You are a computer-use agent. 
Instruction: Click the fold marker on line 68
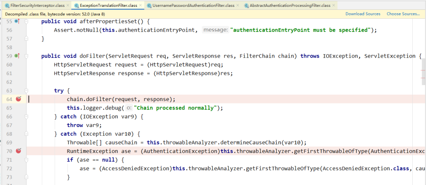point(26,134)
